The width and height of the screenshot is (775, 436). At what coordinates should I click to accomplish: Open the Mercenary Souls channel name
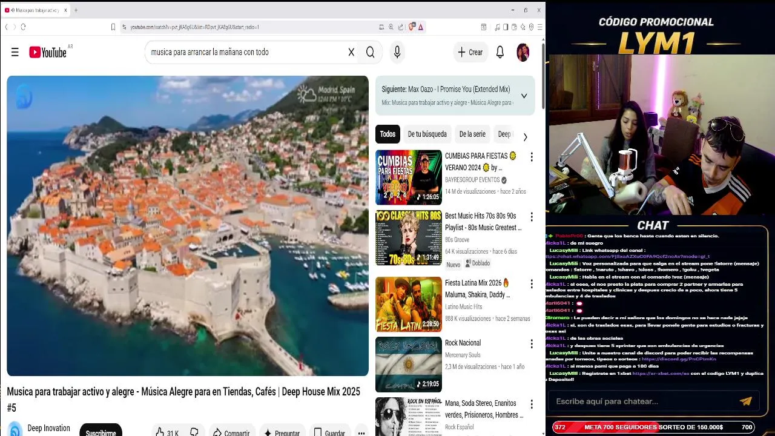(x=463, y=355)
